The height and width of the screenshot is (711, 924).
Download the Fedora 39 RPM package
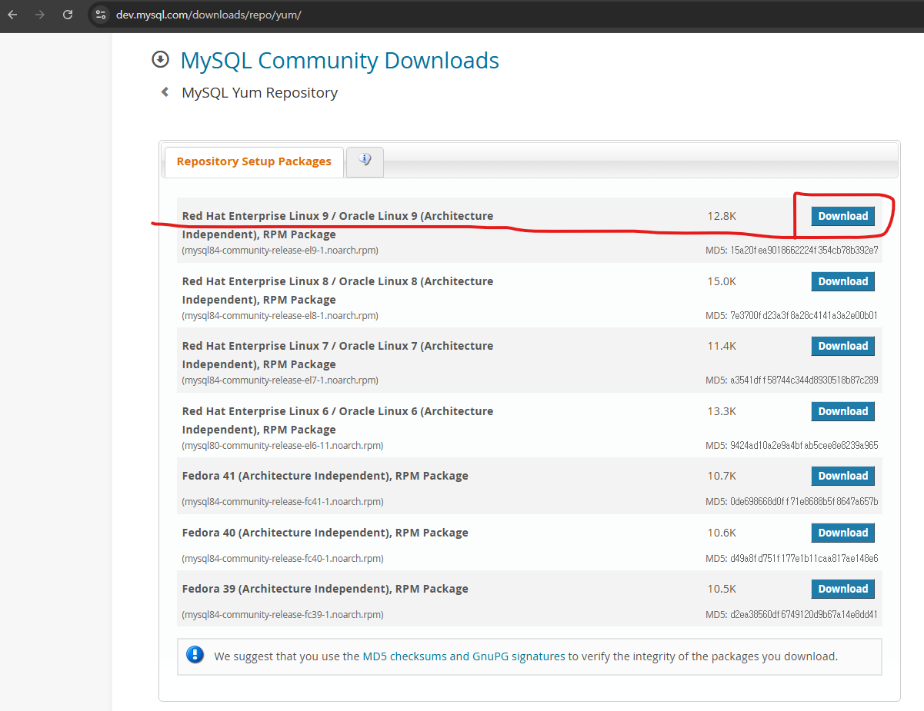pyautogui.click(x=842, y=589)
